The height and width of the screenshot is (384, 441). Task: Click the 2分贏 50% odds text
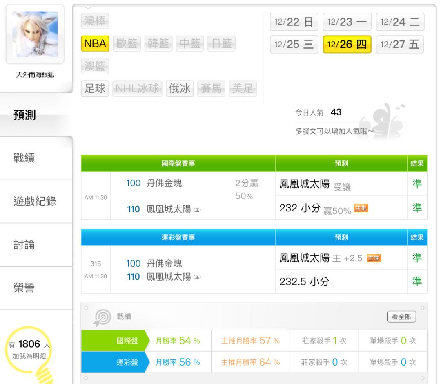click(247, 190)
